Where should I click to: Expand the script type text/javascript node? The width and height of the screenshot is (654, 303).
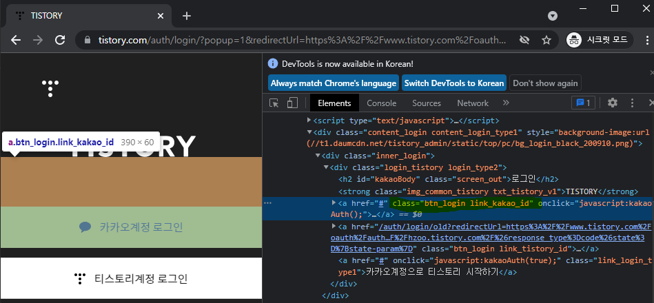point(309,121)
